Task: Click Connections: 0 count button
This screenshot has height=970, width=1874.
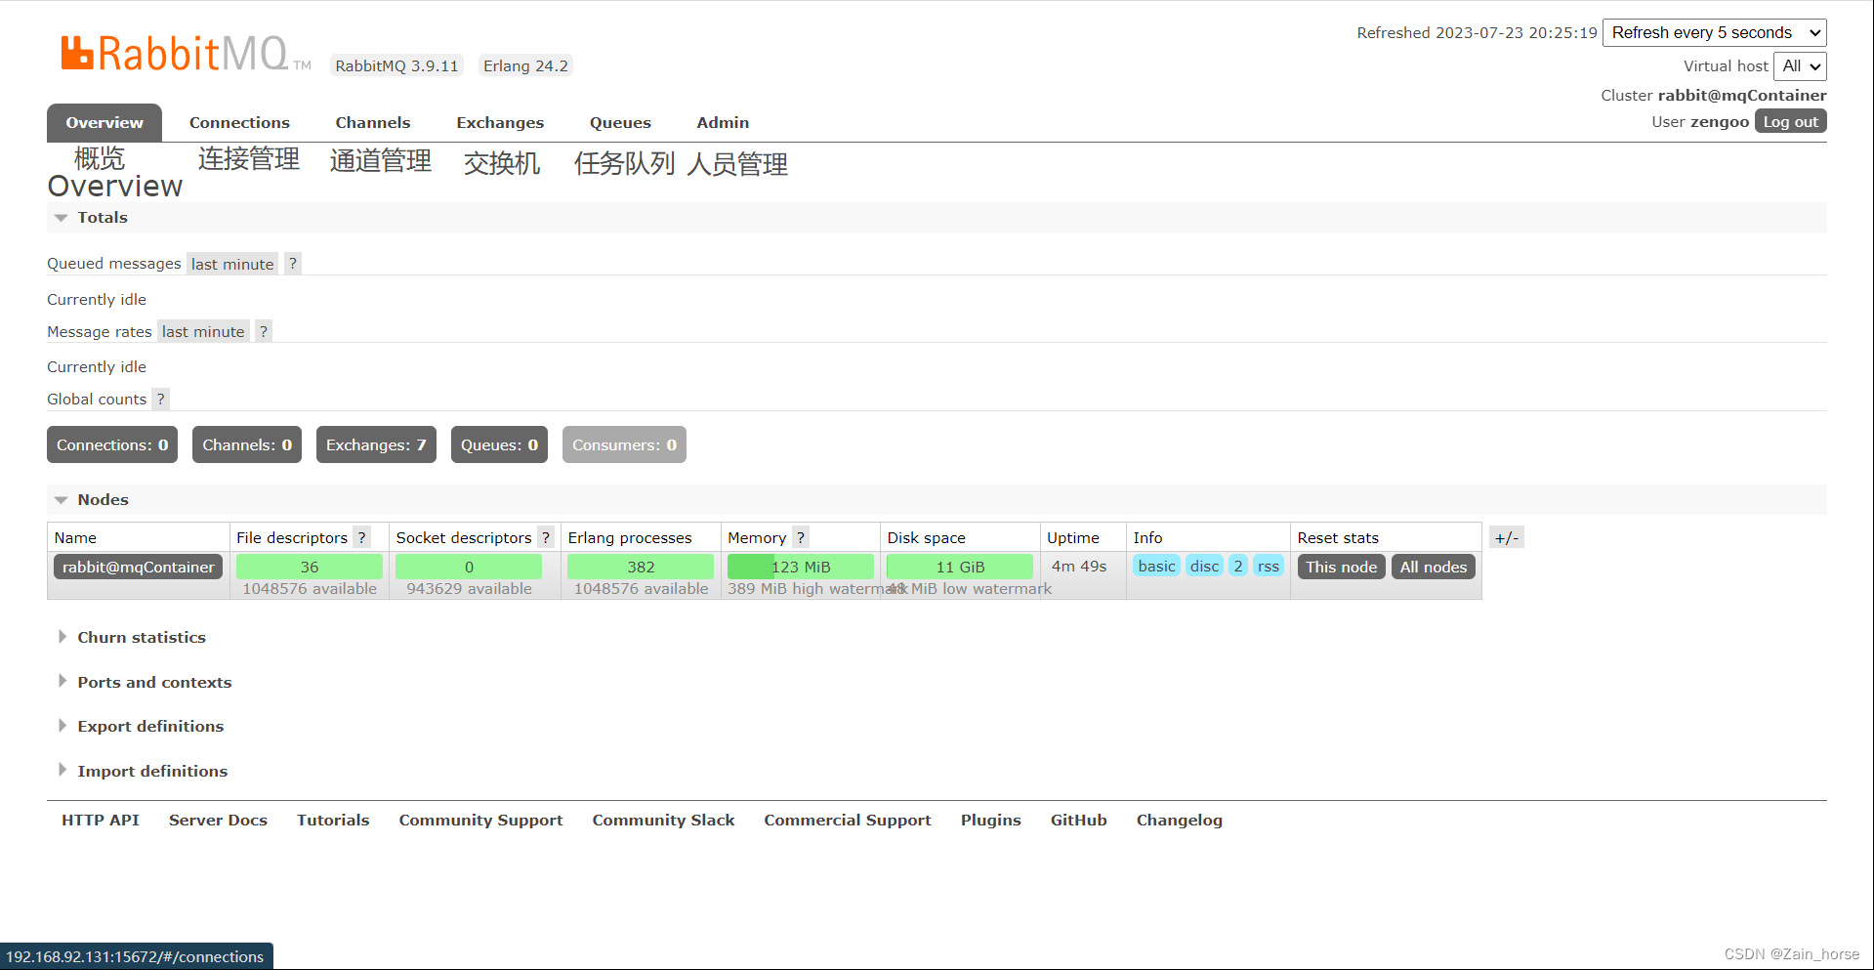Action: click(x=112, y=444)
